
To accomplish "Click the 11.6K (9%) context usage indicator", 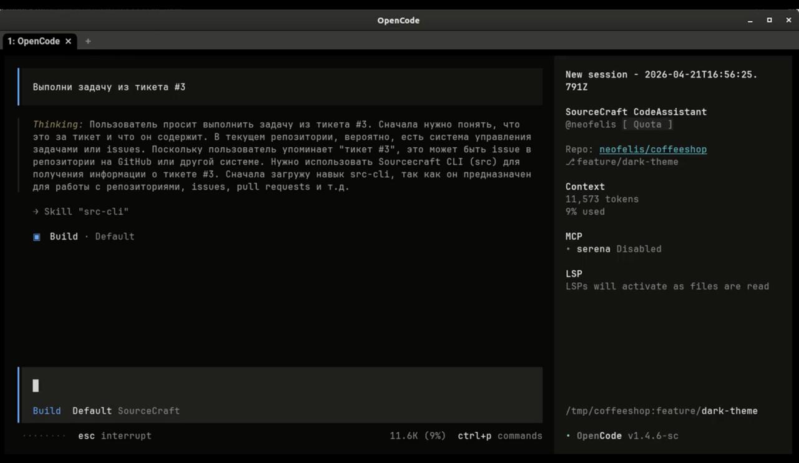I will click(x=418, y=436).
